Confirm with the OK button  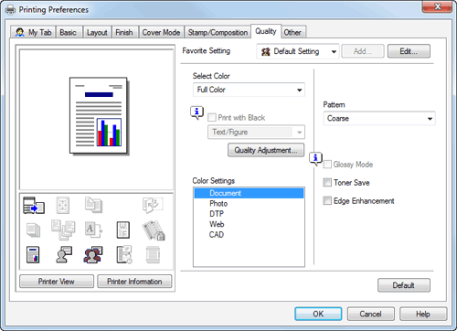coord(318,314)
